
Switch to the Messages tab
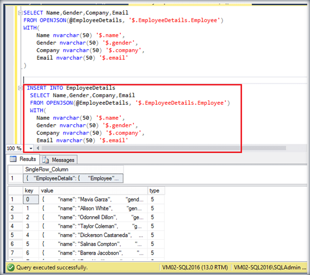[x=58, y=160]
